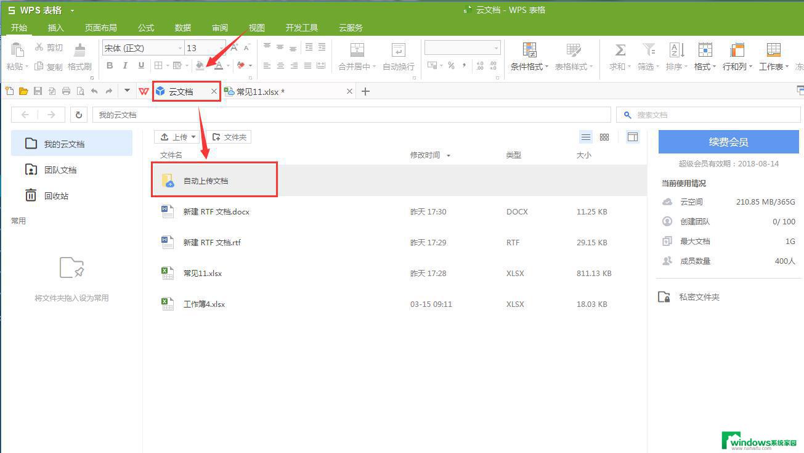Open the 开始 ribbon tab

[x=19, y=28]
